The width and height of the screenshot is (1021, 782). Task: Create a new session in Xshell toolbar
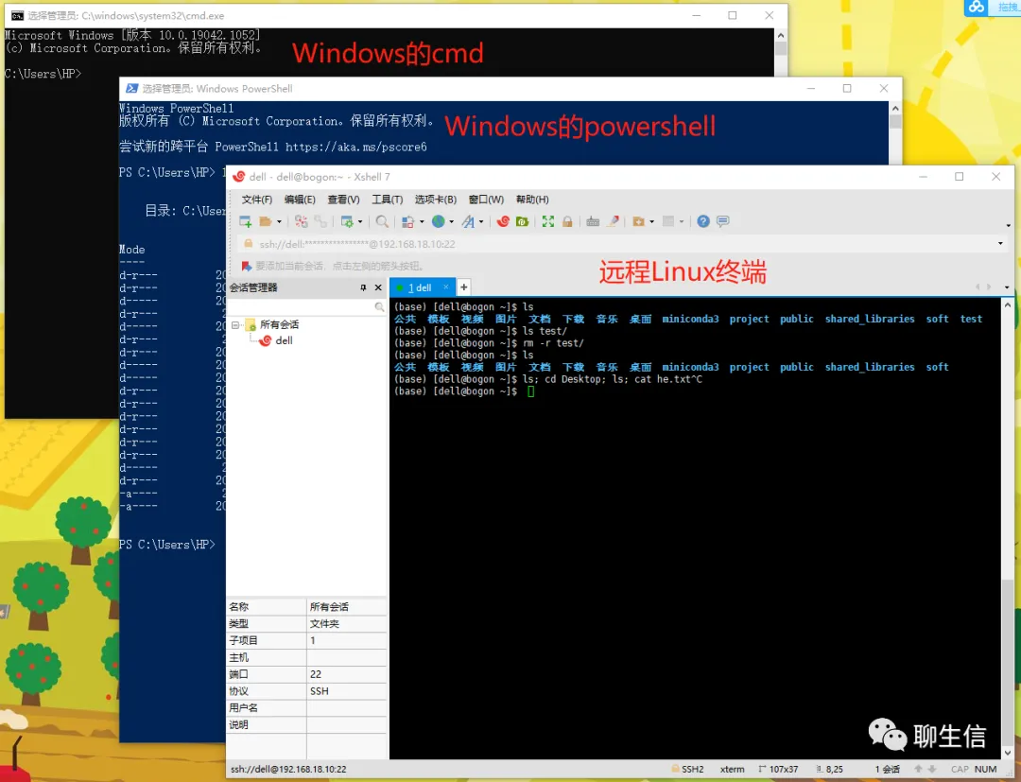coord(246,221)
